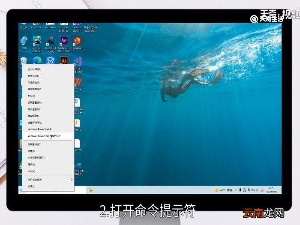Expand the 关机或注销 submenu arrow

(x=72, y=180)
